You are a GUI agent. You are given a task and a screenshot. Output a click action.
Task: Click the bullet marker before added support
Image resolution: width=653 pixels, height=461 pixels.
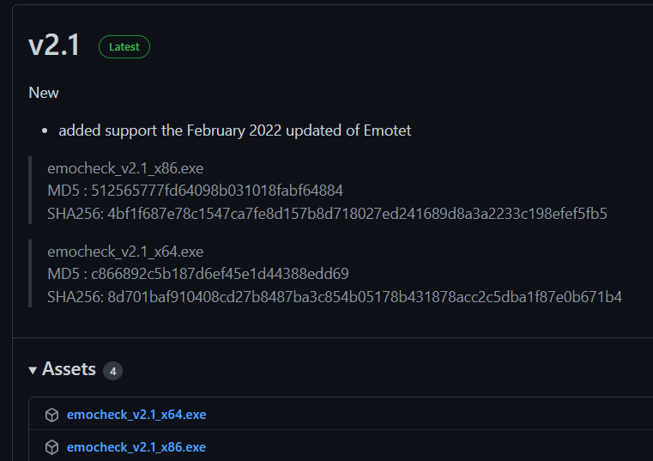(45, 130)
